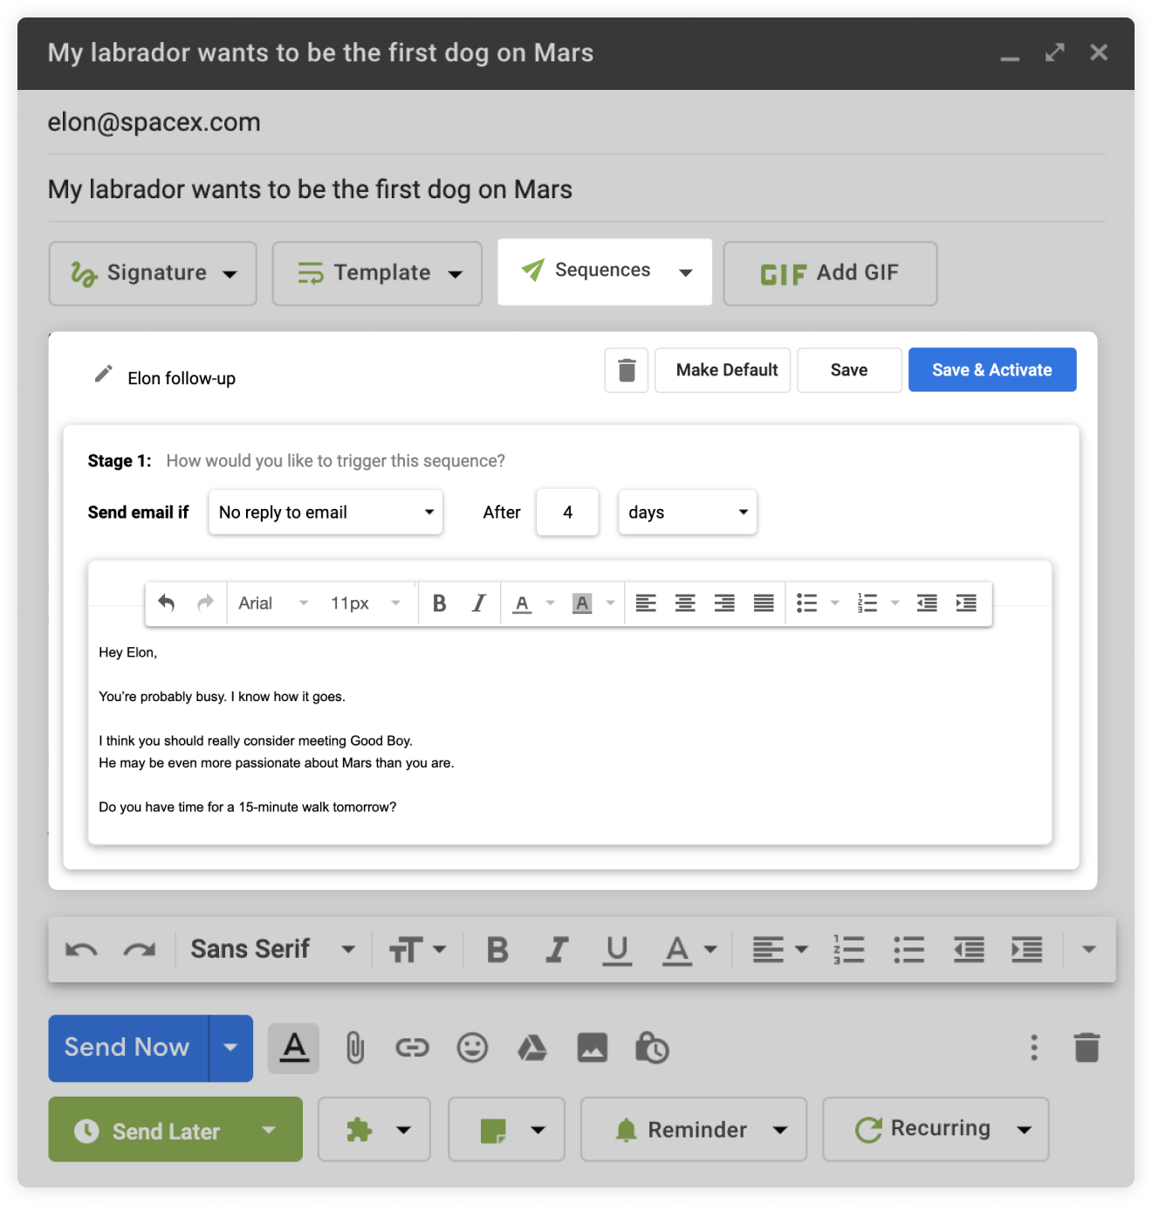1152x1205 pixels.
Task: Insert a link using the chain icon
Action: [x=412, y=1047]
